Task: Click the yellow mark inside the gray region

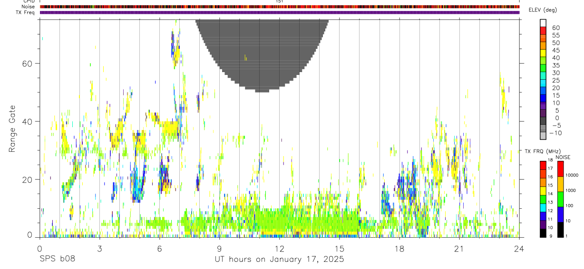Action: click(245, 57)
